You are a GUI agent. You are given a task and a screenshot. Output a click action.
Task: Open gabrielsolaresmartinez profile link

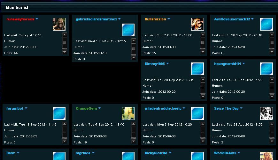97,19
